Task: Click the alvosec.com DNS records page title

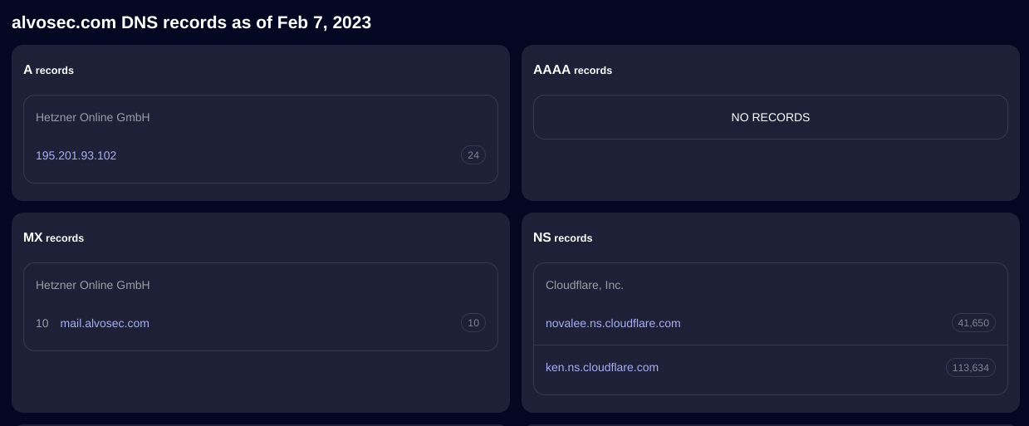Action: tap(191, 22)
